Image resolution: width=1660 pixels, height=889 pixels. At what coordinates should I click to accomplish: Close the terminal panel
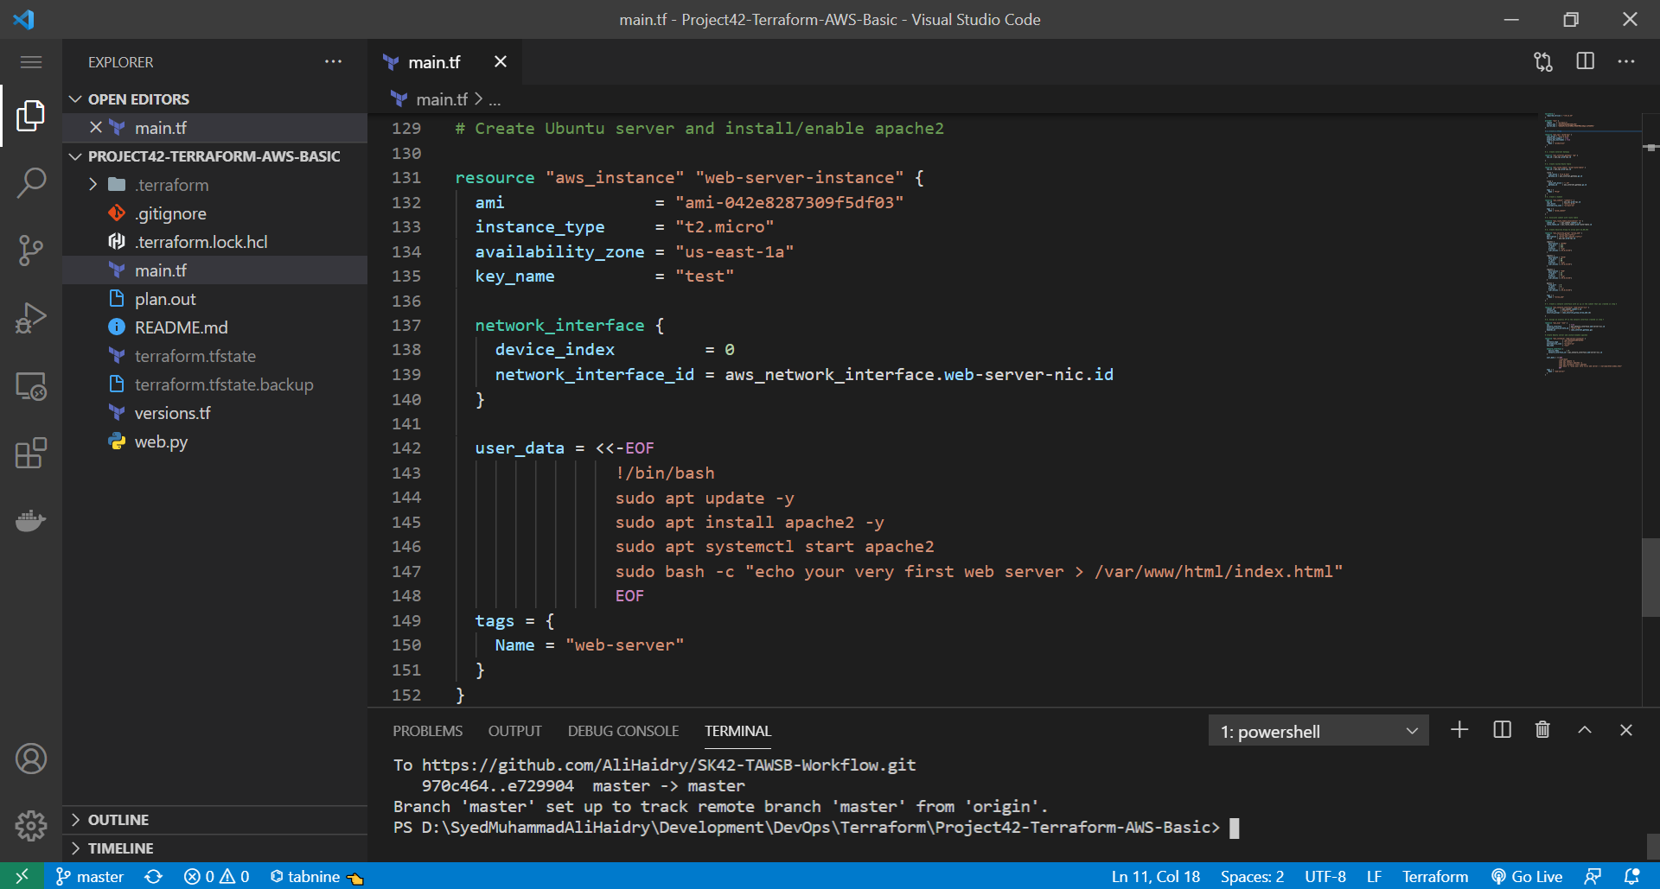1626,730
